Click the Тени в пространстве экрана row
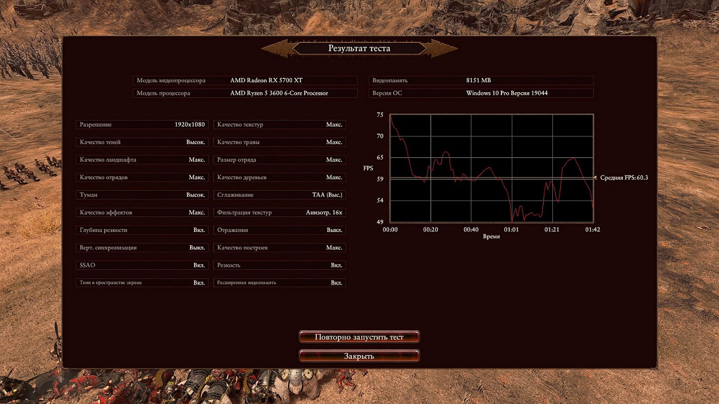Screen dimensions: 719x404 coord(142,282)
